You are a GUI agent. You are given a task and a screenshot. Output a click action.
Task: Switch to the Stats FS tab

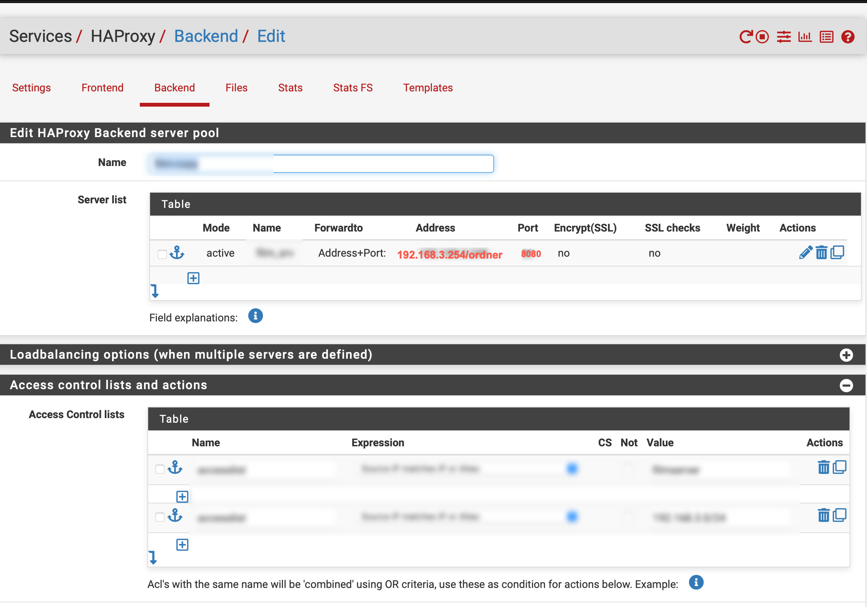(x=353, y=88)
